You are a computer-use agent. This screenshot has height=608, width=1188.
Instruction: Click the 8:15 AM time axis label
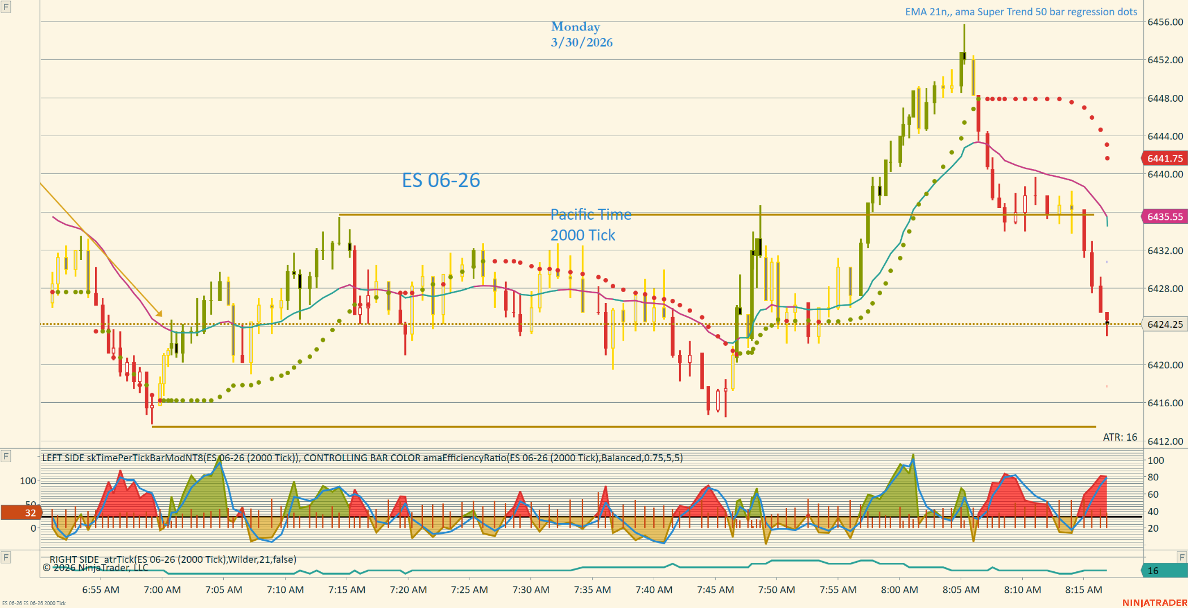[x=1084, y=590]
